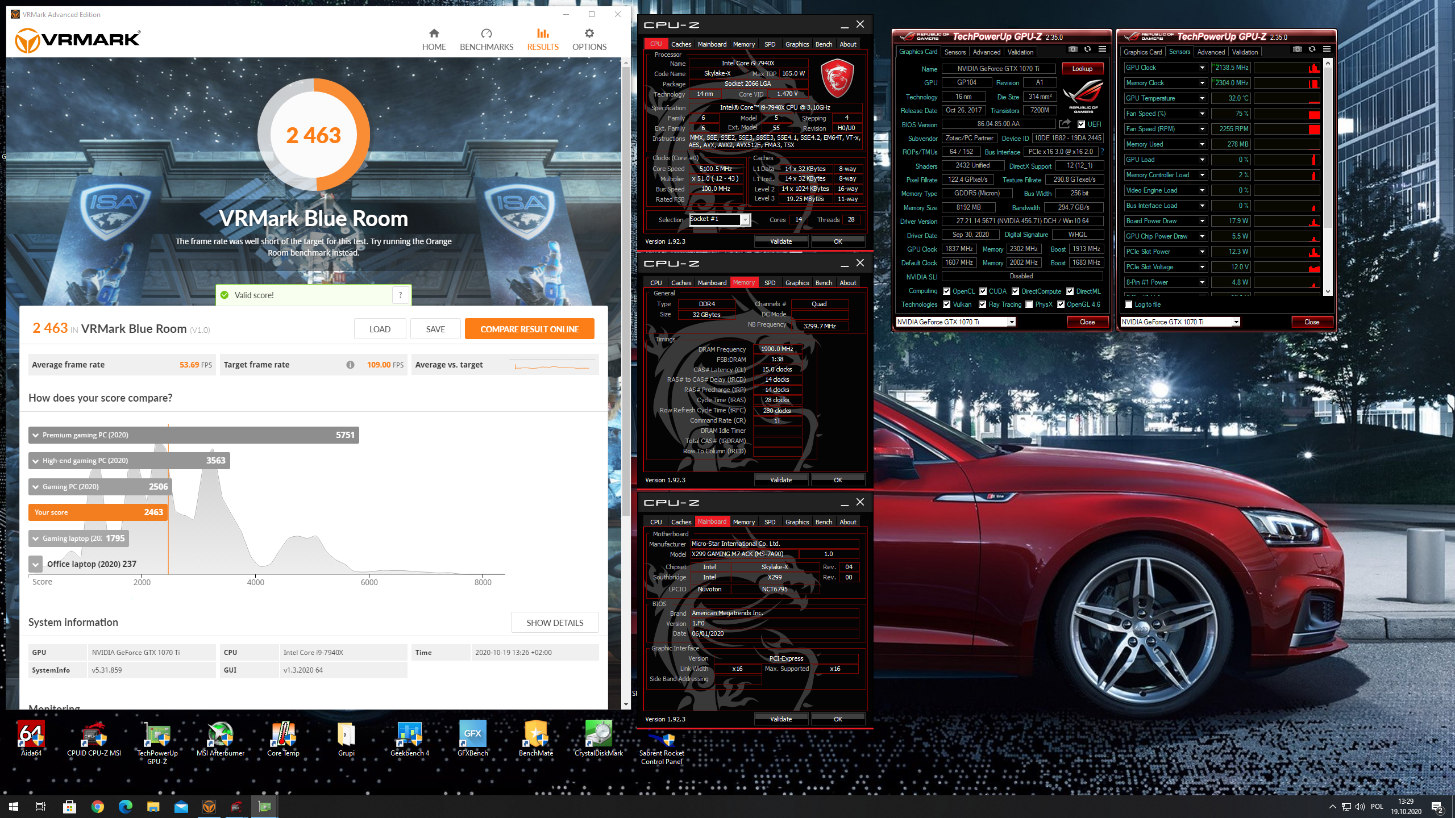Enable Log to file checkbox
Image resolution: width=1455 pixels, height=818 pixels.
click(x=1129, y=304)
